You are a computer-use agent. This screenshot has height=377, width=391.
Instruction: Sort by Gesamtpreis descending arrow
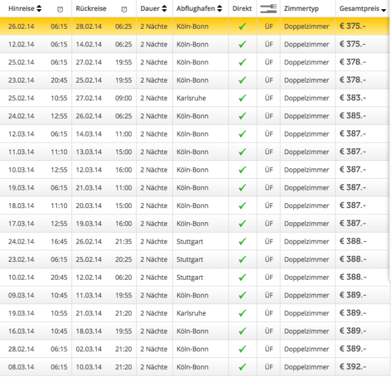click(384, 10)
